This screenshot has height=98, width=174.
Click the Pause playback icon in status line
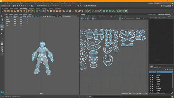tap(80, 6)
